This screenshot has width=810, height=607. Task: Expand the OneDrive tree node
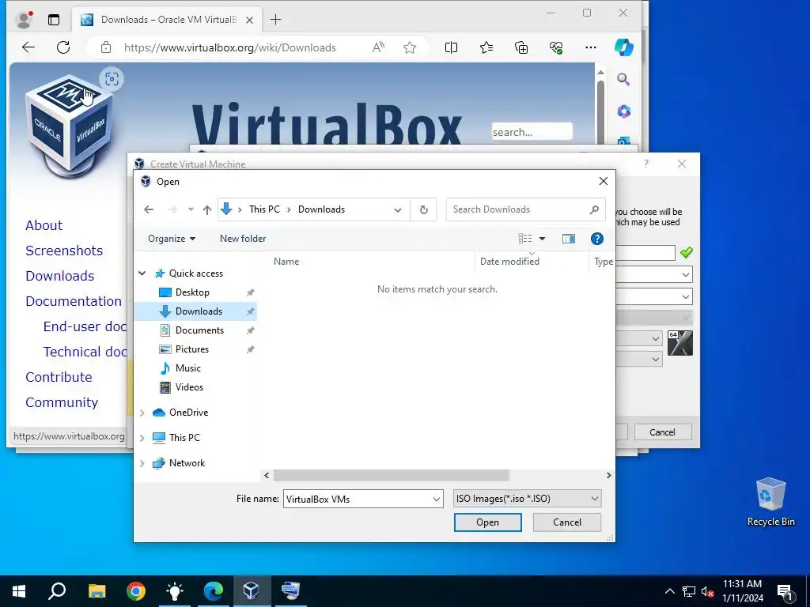point(142,413)
